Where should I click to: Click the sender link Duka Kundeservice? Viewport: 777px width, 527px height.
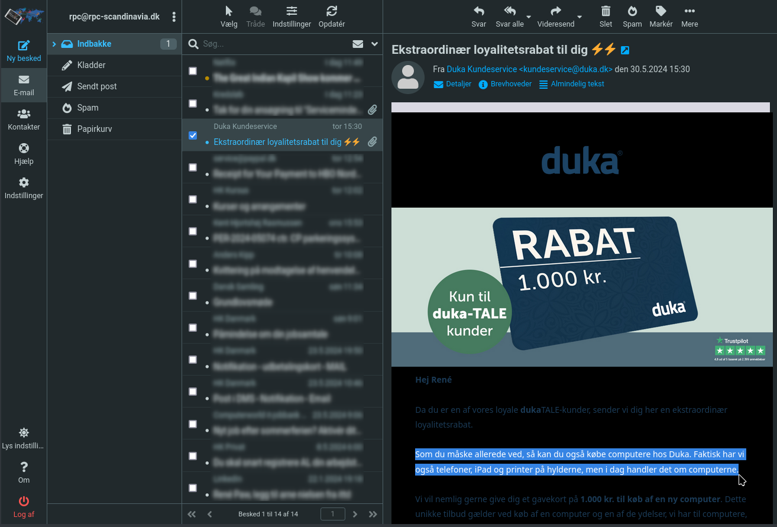[x=529, y=69]
